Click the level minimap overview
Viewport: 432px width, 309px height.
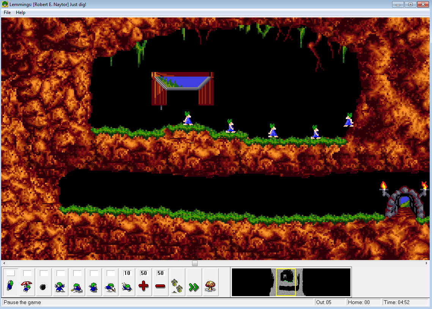coord(291,282)
